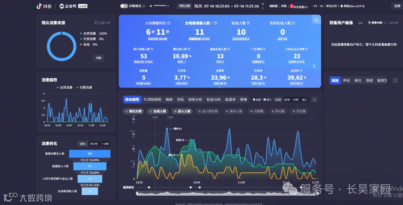403x205 pixels.
Task: Open 流量分析 traffic analysis
Action: pos(102,23)
